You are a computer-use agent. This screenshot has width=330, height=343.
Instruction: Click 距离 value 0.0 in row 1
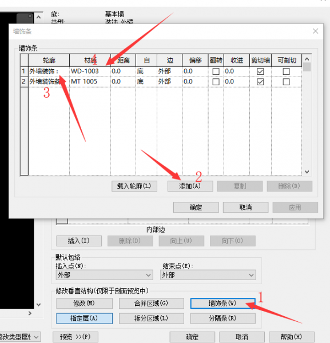pos(123,71)
